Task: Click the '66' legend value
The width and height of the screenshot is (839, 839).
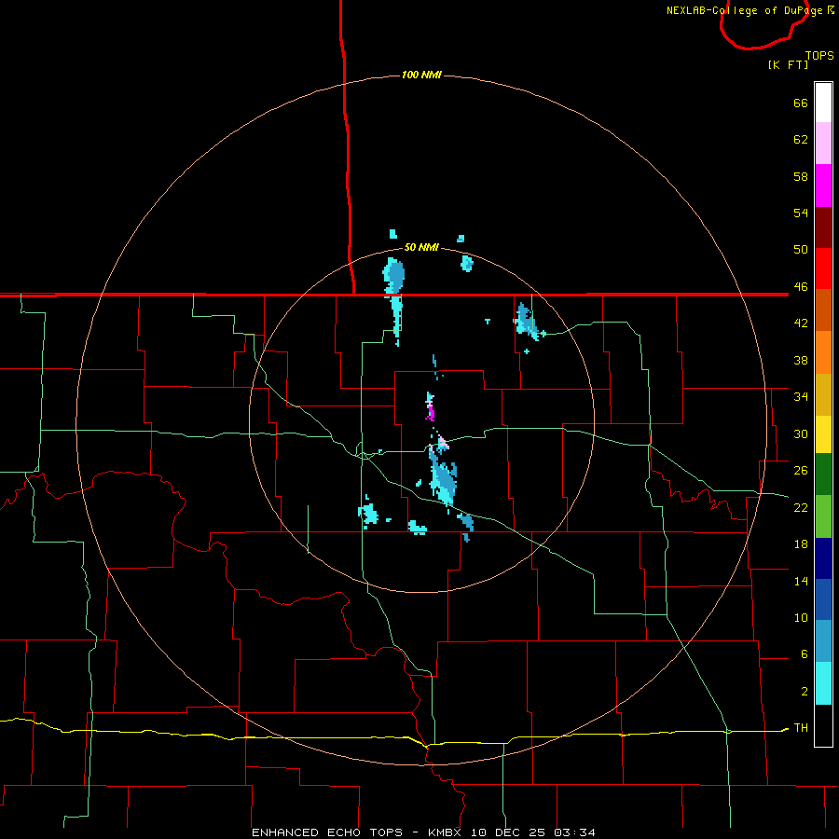Action: pos(801,103)
